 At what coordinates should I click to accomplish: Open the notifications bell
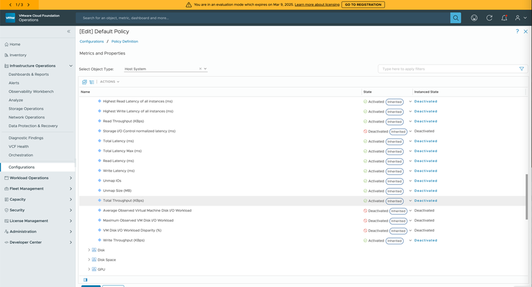click(x=504, y=18)
